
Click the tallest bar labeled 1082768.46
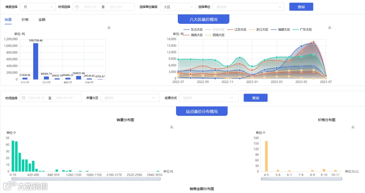click(x=36, y=61)
